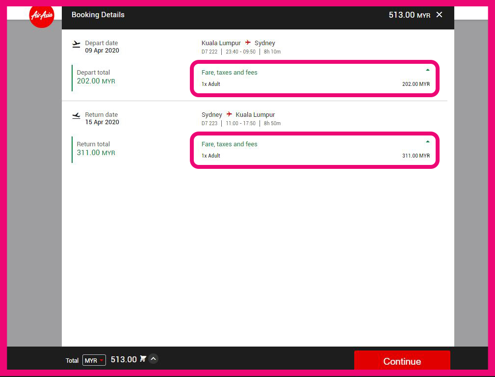Click the departure plane icon beside Depart date
Screen dimensions: 495x377
(76, 44)
